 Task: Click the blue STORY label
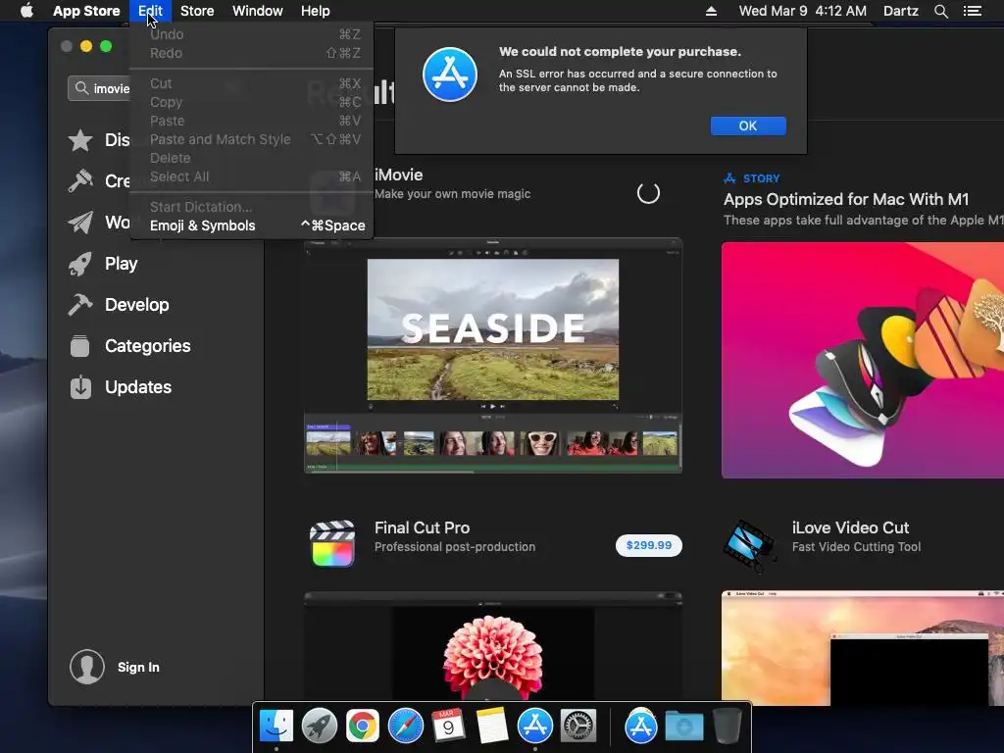click(761, 178)
